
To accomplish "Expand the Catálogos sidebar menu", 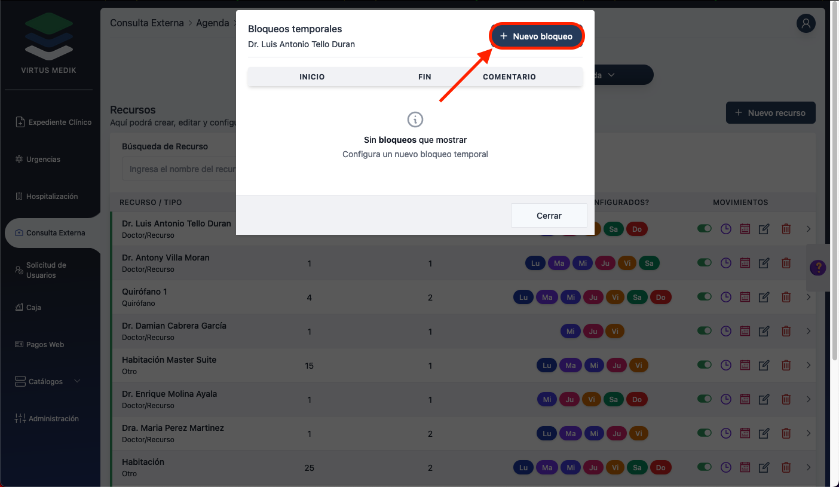I will pos(48,381).
